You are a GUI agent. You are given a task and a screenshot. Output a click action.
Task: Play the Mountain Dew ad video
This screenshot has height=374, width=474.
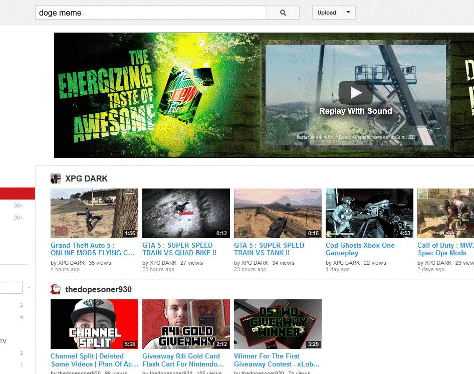(x=356, y=93)
